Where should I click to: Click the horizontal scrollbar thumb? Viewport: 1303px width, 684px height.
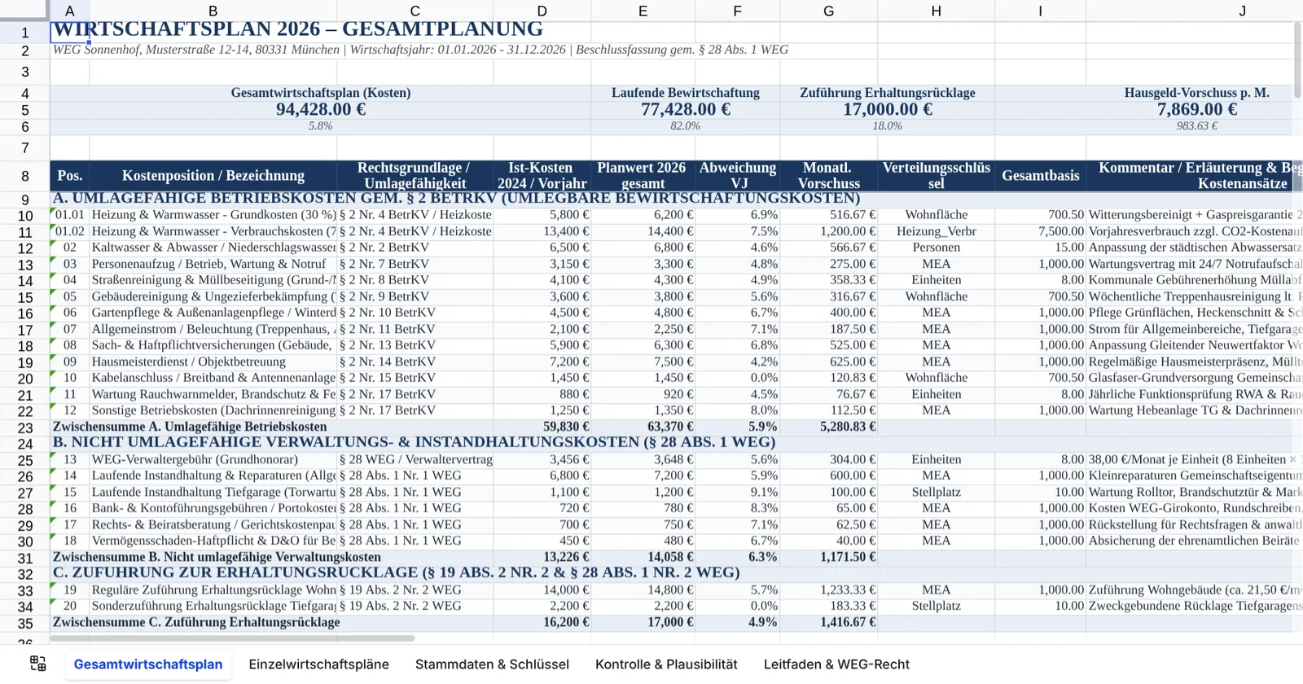(x=234, y=638)
